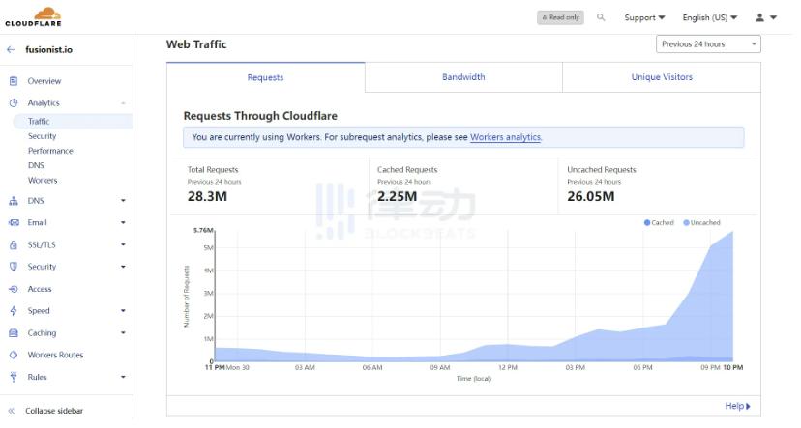Switch to the Unique Visitors tab

pos(662,77)
